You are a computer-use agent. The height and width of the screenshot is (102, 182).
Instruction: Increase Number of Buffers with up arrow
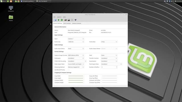click(117, 67)
